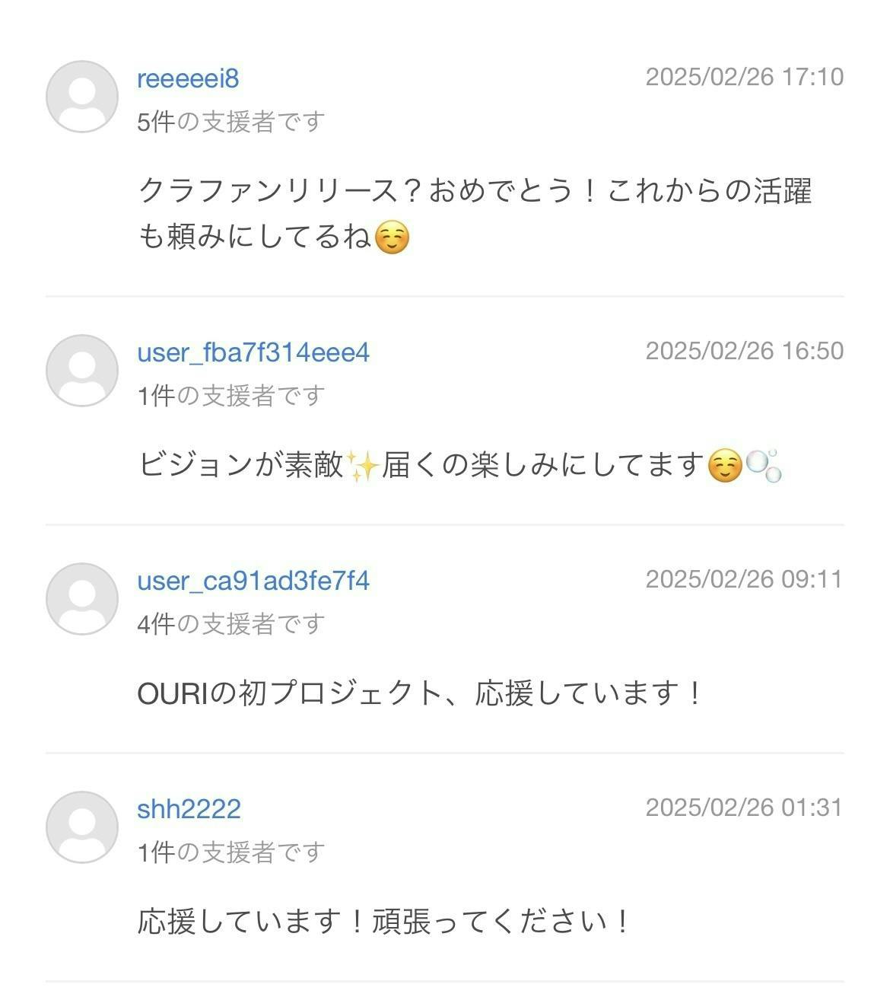The height and width of the screenshot is (994, 890).
Task: Open shh2222's profile avatar
Action: (81, 827)
